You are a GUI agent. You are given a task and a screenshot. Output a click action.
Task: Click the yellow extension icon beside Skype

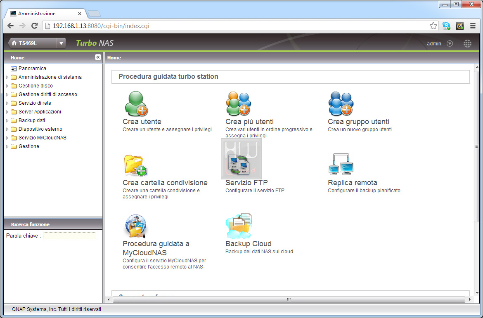pyautogui.click(x=459, y=26)
